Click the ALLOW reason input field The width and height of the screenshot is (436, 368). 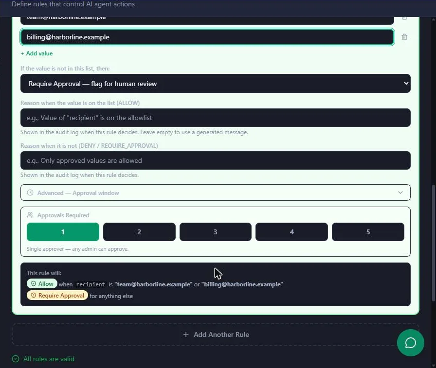point(215,118)
